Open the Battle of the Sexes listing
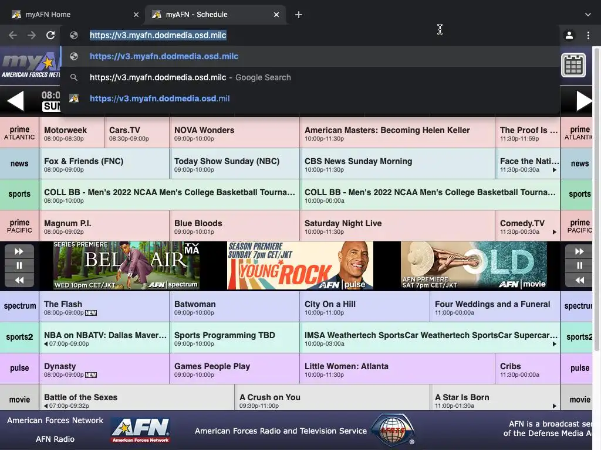This screenshot has height=450, width=601. point(137,399)
